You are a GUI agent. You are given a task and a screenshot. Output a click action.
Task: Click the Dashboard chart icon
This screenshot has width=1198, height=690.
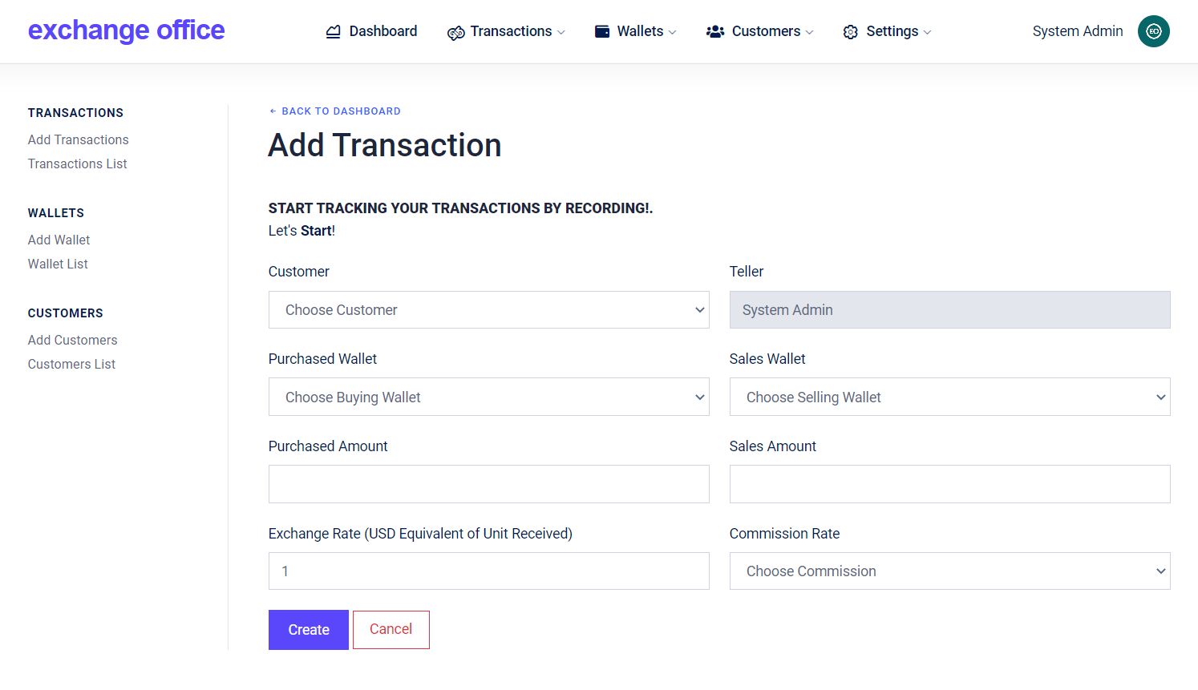[333, 32]
